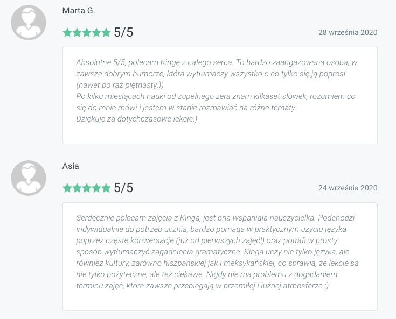Click the fourth star of Marta G.'s rating
This screenshot has height=319, width=396.
point(96,32)
